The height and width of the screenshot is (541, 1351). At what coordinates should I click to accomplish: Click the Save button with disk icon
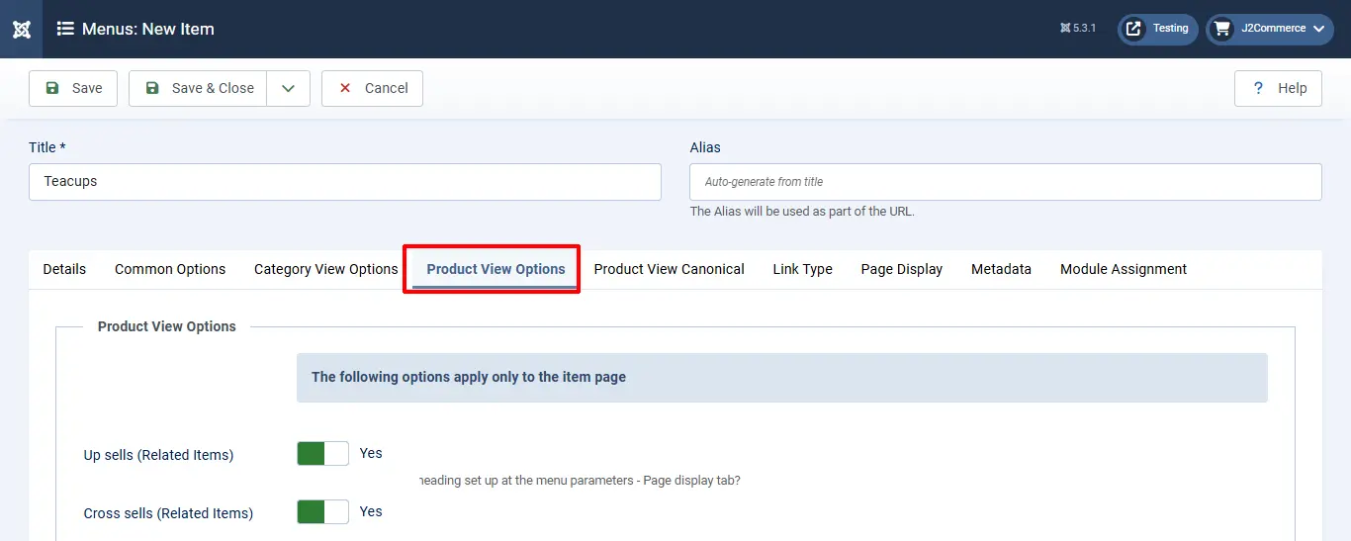[x=73, y=88]
